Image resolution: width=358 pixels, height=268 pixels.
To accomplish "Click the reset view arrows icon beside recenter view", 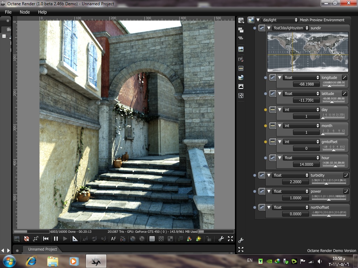I will click(x=36, y=239).
